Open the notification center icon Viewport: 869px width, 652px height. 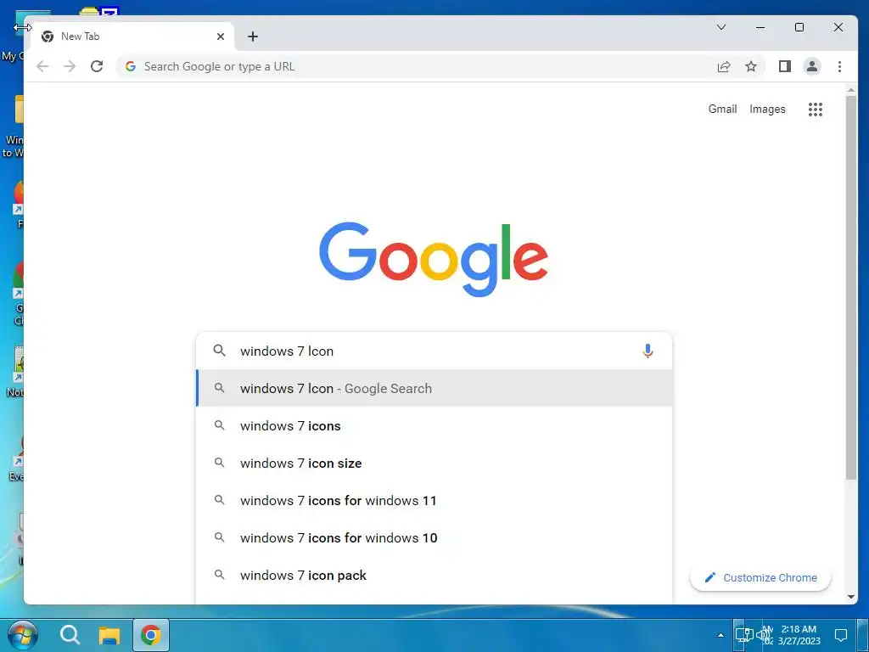pos(841,635)
